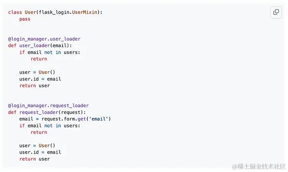Screen dimensions: 288x172
Task: Click the watermark text at bottom right
Action: click(x=259, y=167)
